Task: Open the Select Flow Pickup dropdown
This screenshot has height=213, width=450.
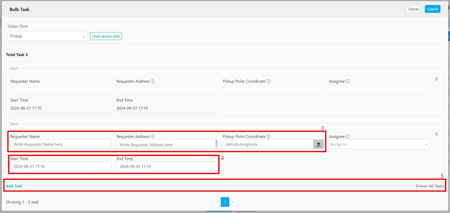Action: point(48,36)
